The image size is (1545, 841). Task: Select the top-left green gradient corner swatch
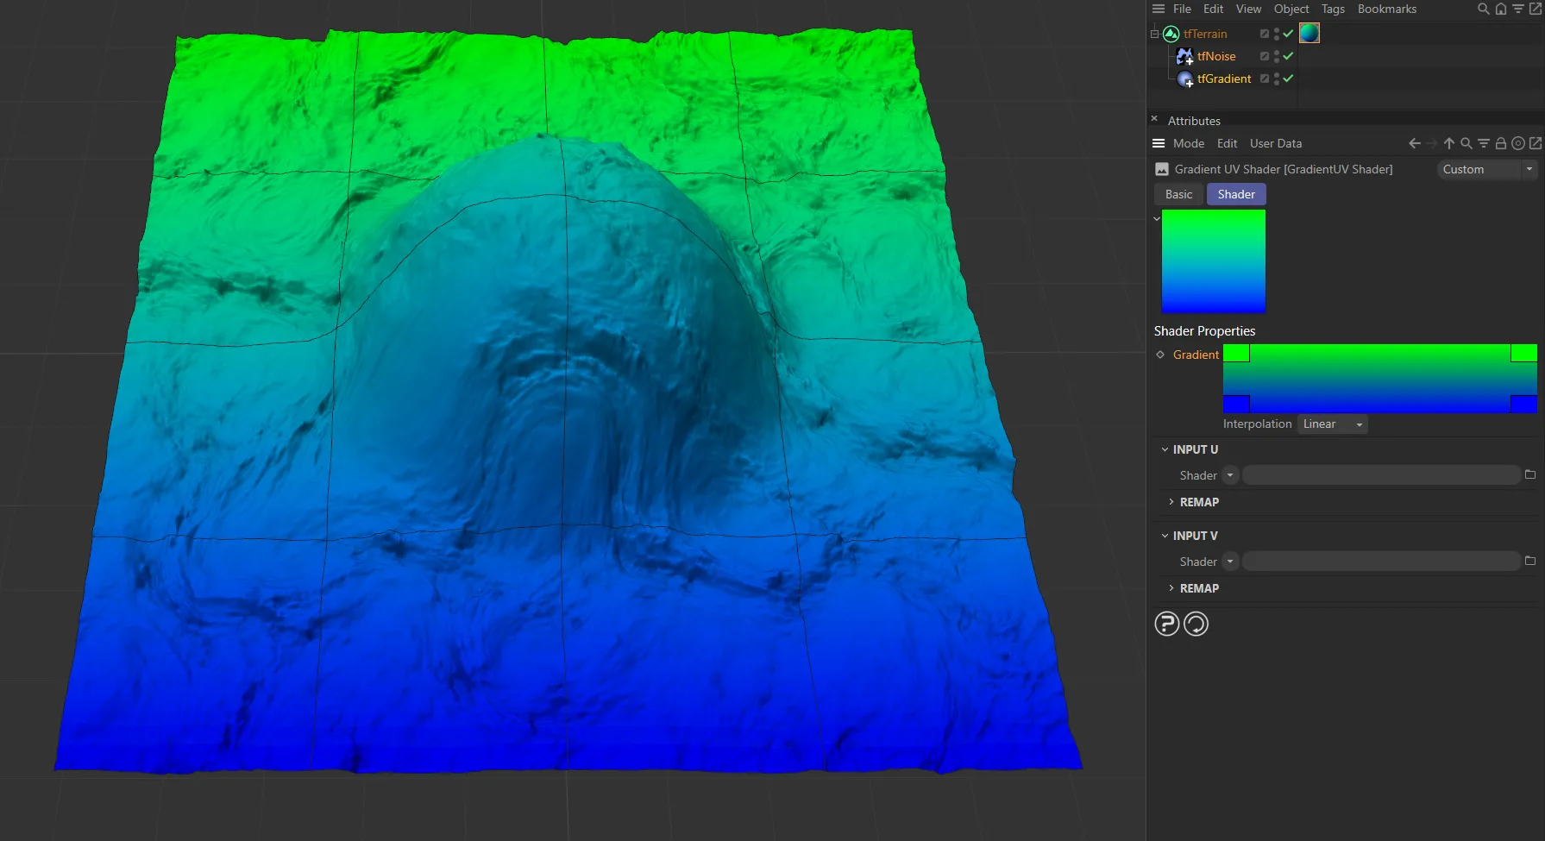[x=1236, y=353]
